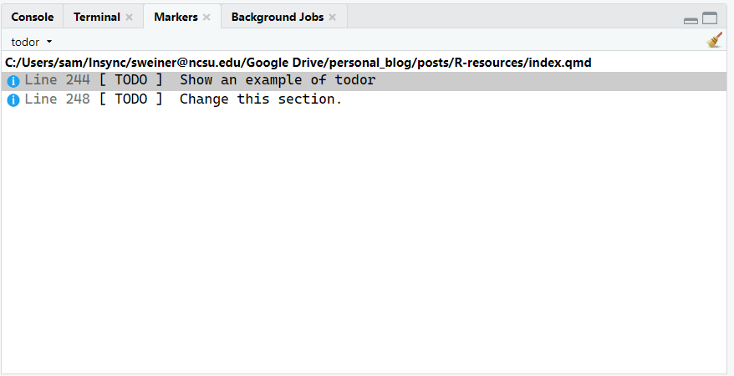Open the Terminal tab

(x=96, y=17)
